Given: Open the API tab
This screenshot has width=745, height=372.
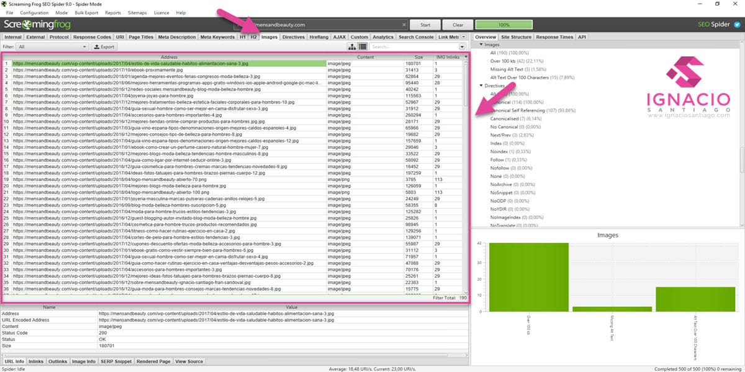Looking at the screenshot, I should coord(582,37).
